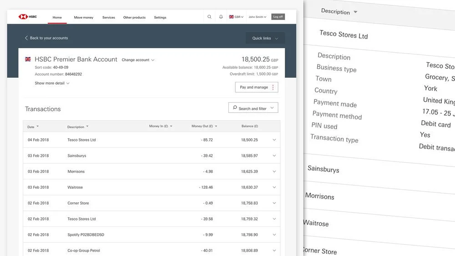Open notifications bell icon
Screen dimensions: 455x256
[x=221, y=17]
